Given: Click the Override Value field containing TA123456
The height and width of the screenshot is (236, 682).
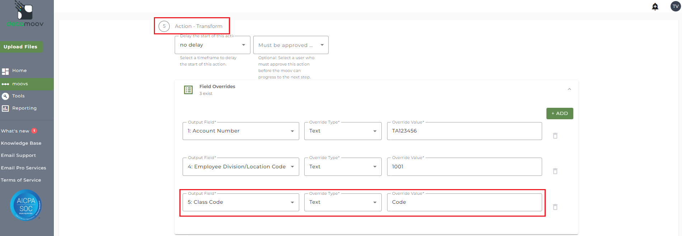Looking at the screenshot, I should [x=464, y=131].
